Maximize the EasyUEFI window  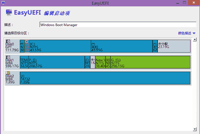click(184, 2)
